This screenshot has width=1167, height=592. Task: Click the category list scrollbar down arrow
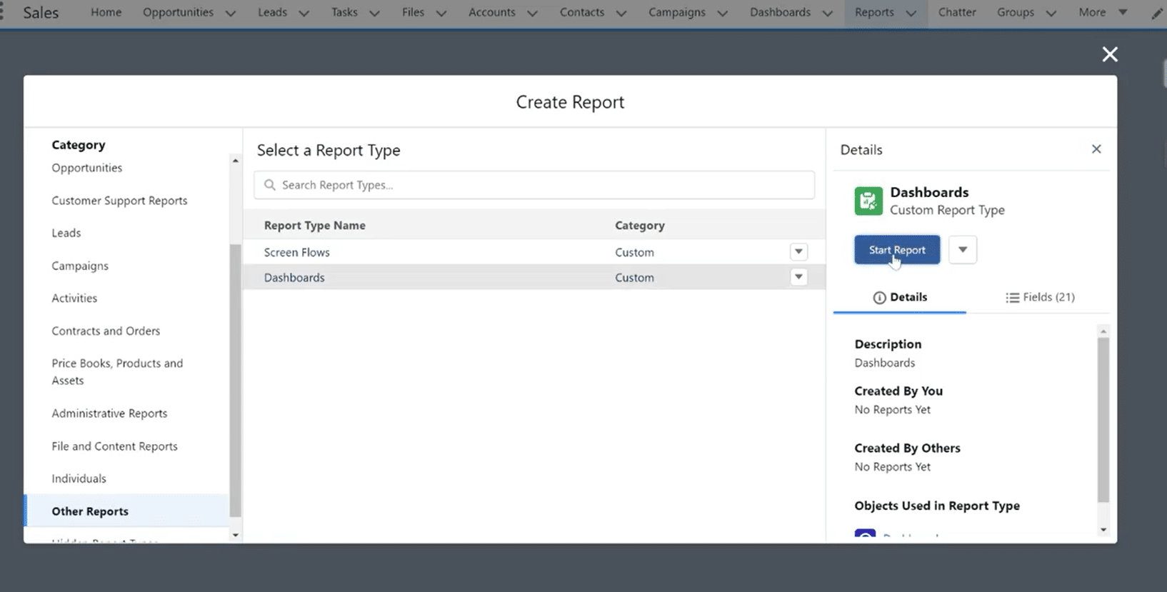pos(235,535)
